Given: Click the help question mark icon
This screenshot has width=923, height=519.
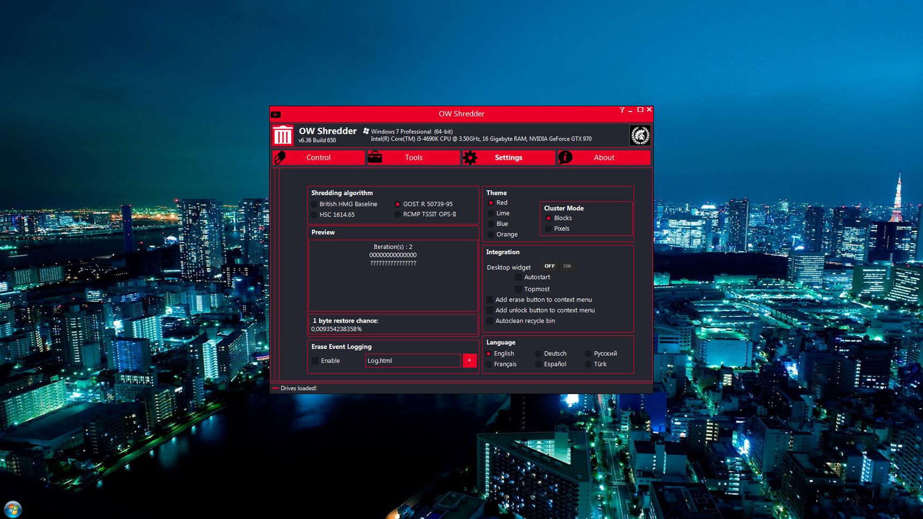Looking at the screenshot, I should pos(622,110).
